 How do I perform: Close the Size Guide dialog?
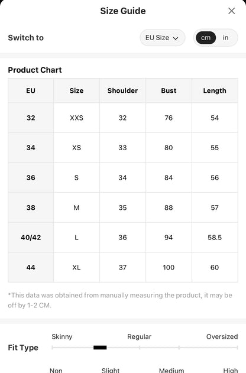231,11
